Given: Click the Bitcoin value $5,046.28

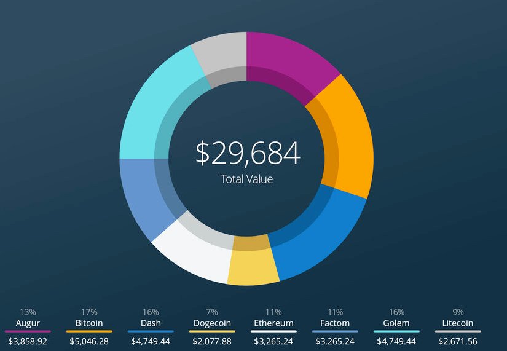Looking at the screenshot, I should point(89,341).
